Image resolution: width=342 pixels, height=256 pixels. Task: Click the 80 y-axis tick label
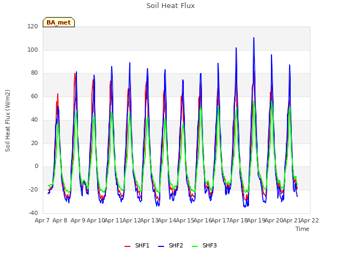pos(34,73)
